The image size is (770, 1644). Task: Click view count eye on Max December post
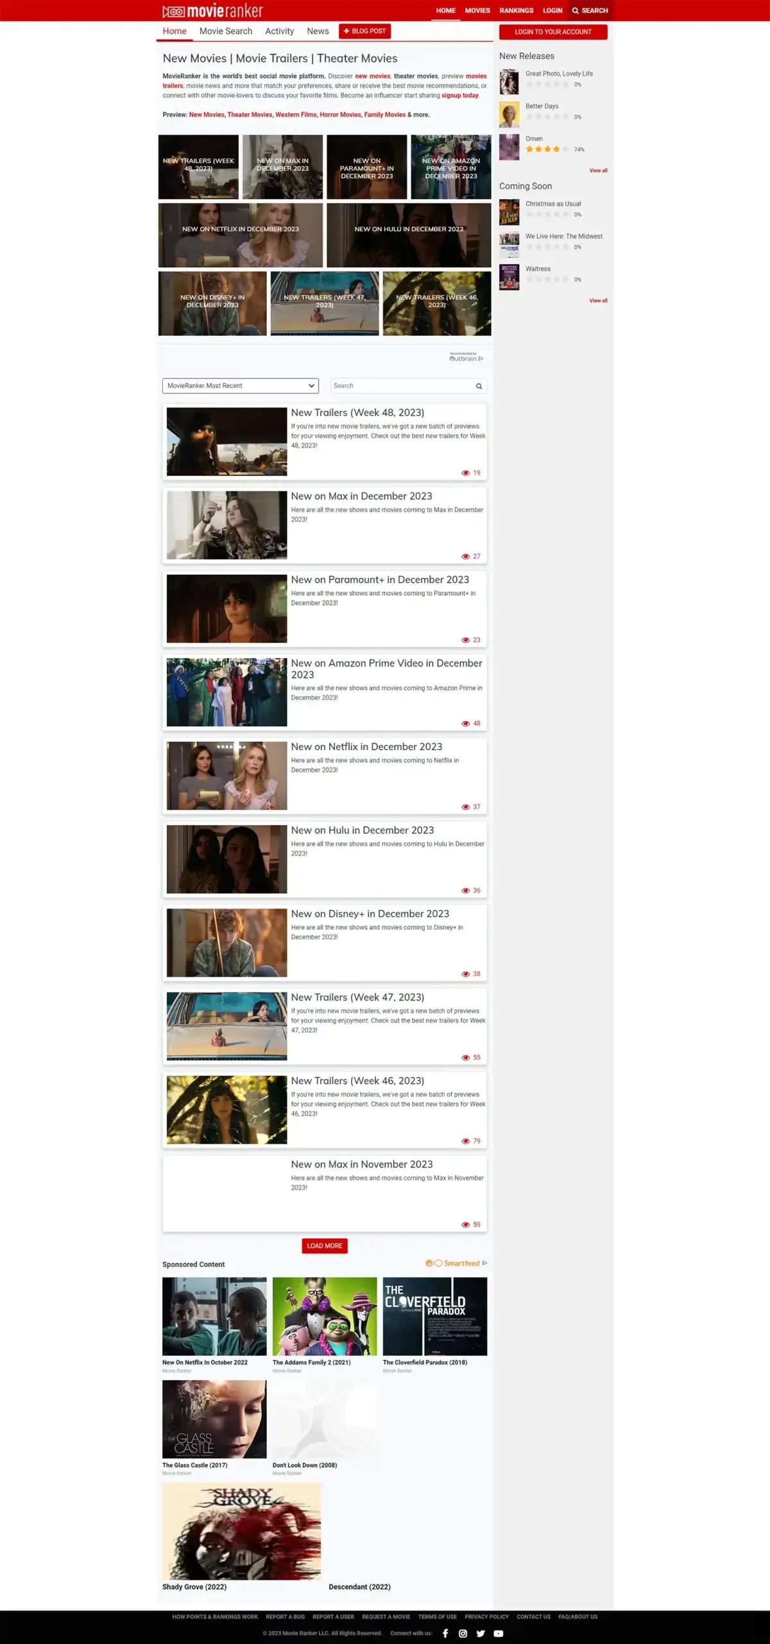(466, 556)
